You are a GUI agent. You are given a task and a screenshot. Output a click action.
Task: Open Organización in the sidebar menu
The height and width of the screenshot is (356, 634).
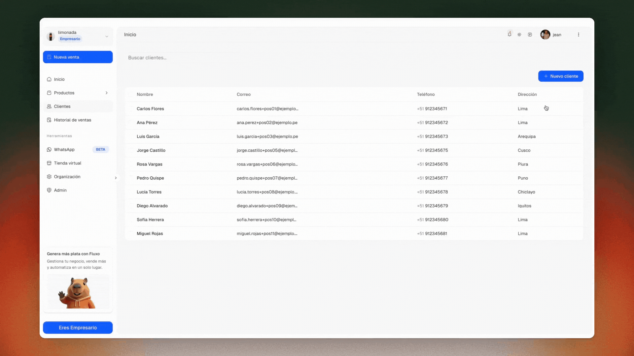coord(67,177)
